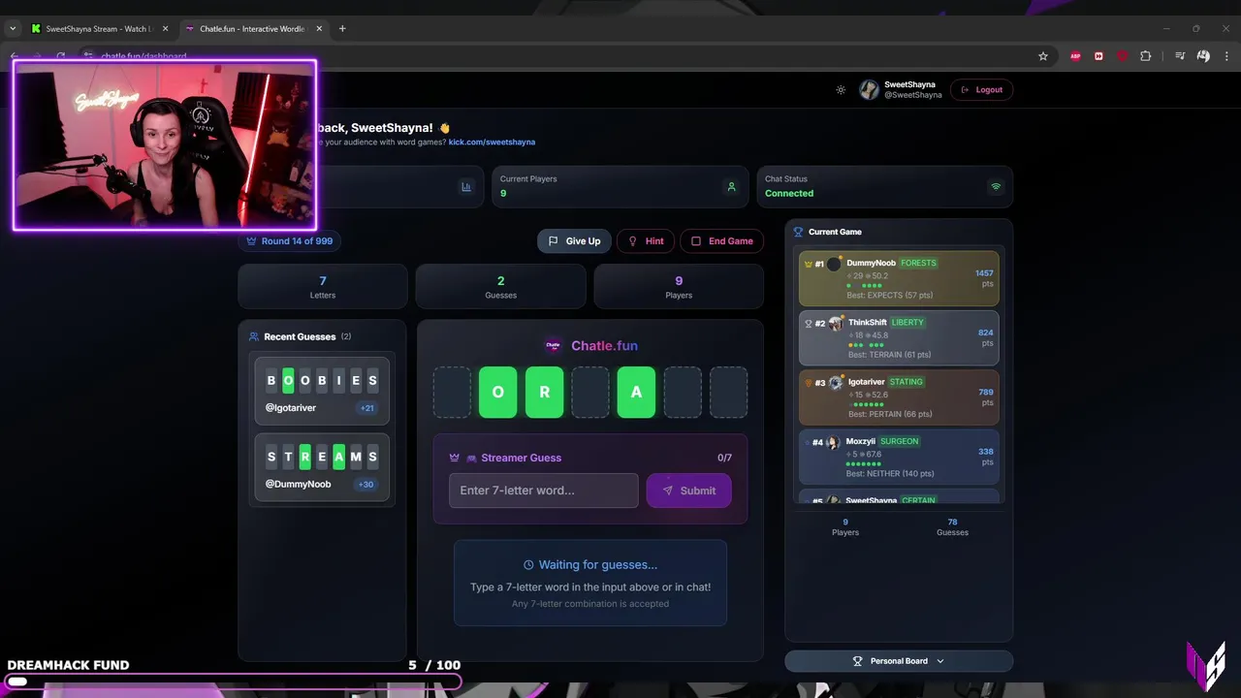This screenshot has height=698, width=1241.
Task: Click the +21 points badge
Action: [366, 408]
